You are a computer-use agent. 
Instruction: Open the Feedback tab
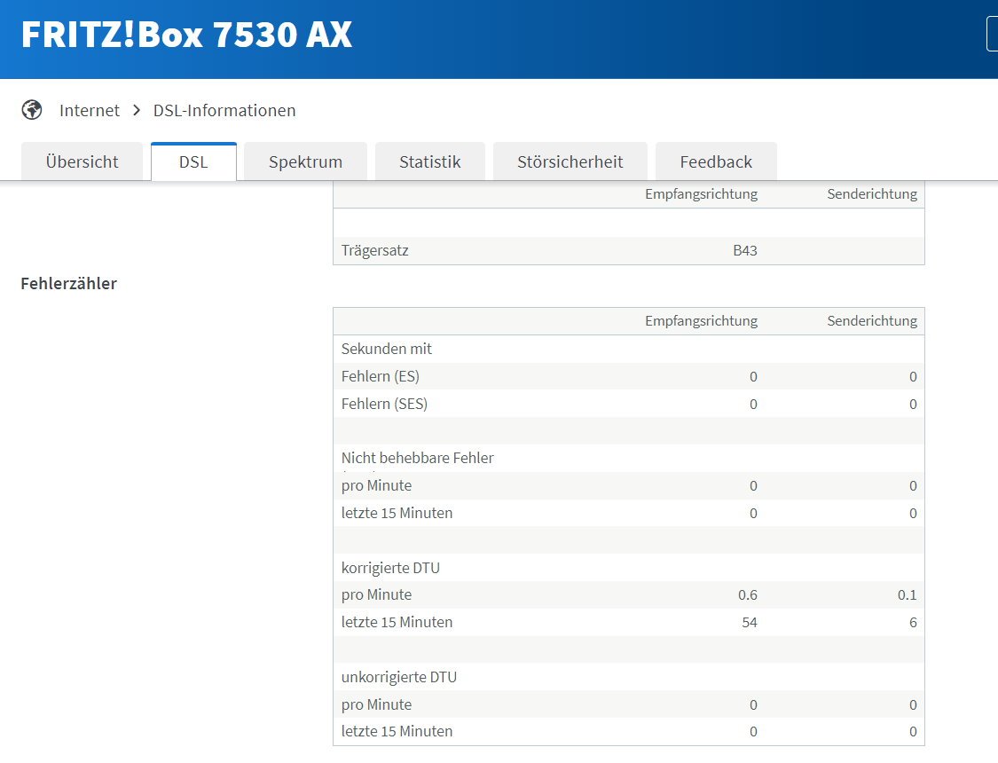point(716,161)
